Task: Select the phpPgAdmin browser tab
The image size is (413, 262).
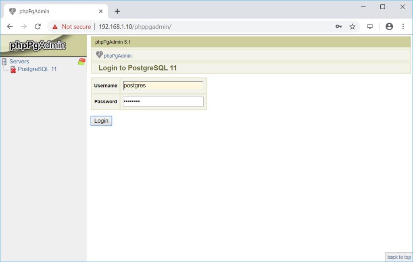Action: coord(56,11)
